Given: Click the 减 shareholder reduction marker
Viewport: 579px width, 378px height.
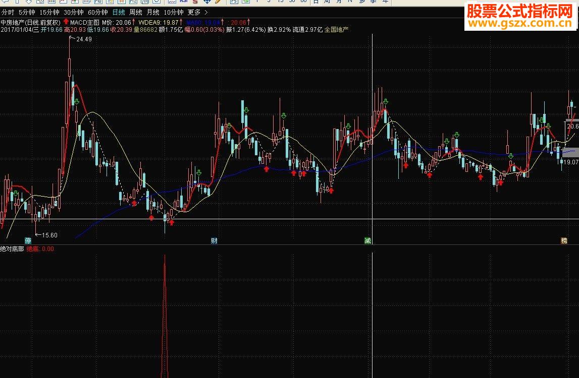Looking at the screenshot, I should pyautogui.click(x=368, y=241).
